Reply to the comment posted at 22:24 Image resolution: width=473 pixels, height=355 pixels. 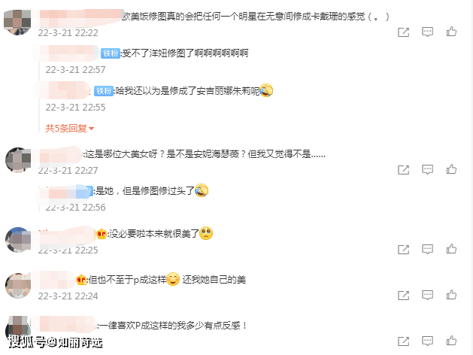click(427, 295)
